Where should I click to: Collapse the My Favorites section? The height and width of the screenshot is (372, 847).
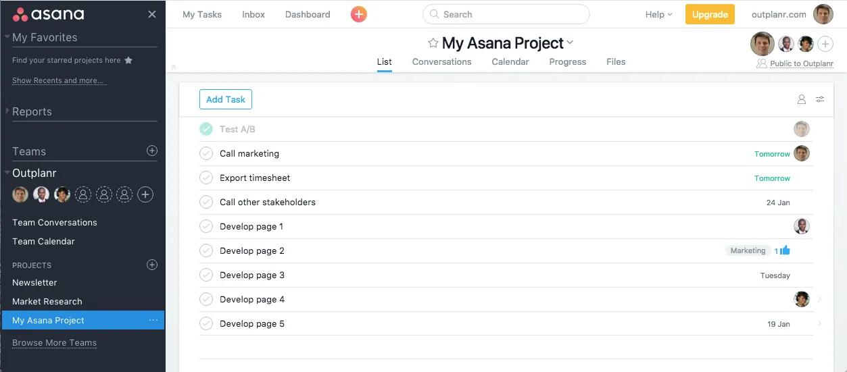coord(7,37)
